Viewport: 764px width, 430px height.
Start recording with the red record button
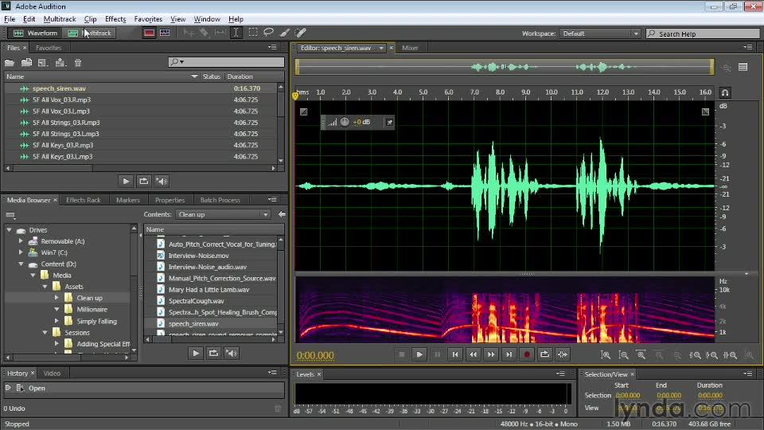[527, 355]
